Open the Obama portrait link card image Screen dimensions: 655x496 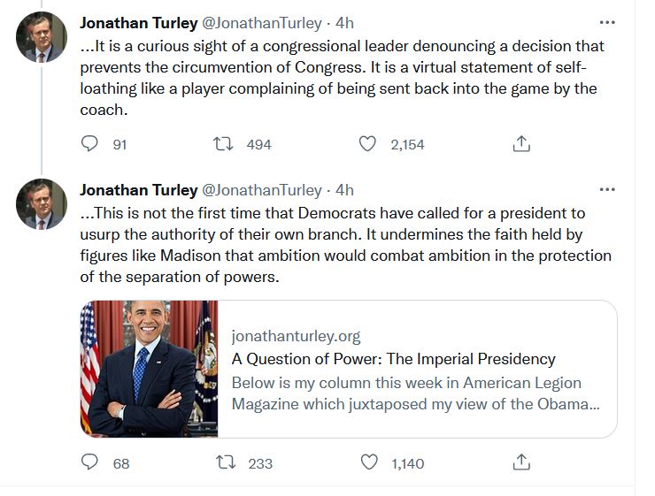pyautogui.click(x=149, y=369)
